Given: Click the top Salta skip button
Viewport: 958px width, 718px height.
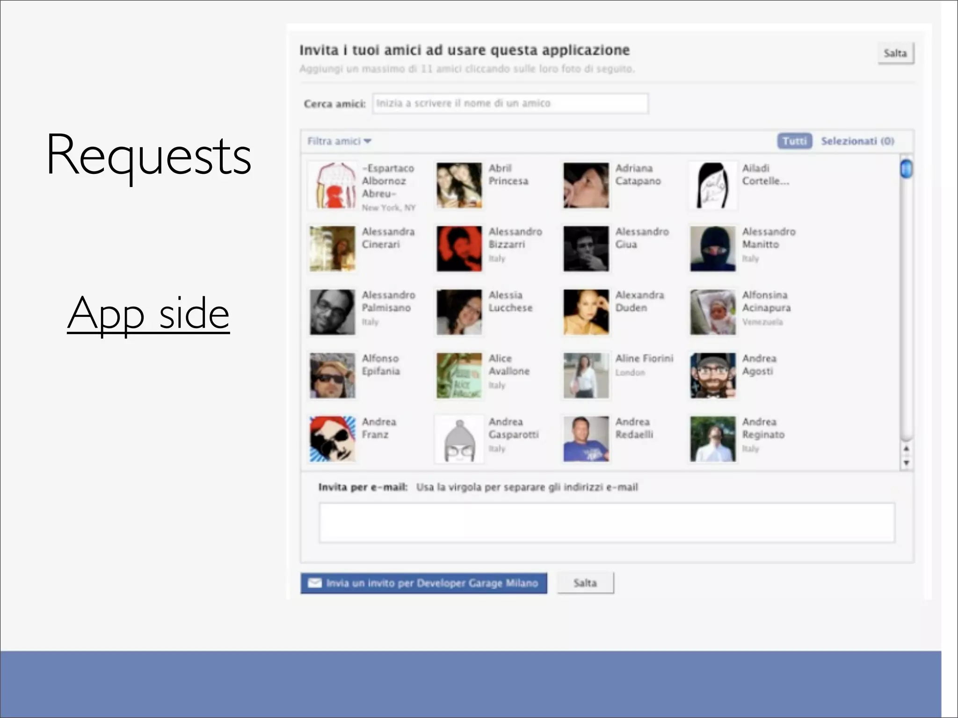Looking at the screenshot, I should point(895,53).
